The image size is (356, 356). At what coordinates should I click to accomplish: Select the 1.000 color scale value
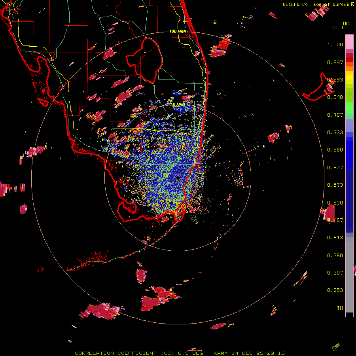click(335, 44)
